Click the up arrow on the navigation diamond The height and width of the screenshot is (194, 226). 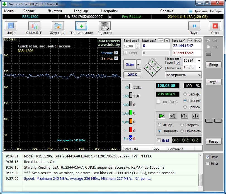[x=152, y=62]
